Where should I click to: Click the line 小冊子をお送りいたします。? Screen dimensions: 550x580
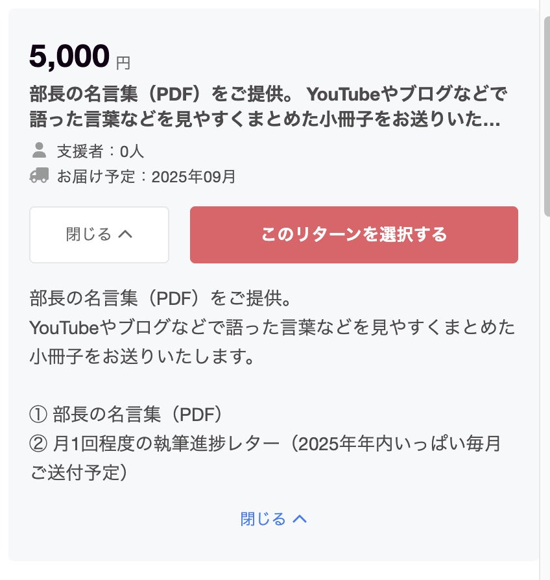pyautogui.click(x=141, y=356)
